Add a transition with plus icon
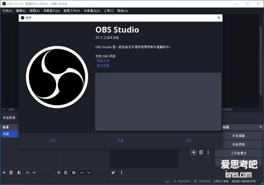264x185 pixels. click(x=193, y=152)
